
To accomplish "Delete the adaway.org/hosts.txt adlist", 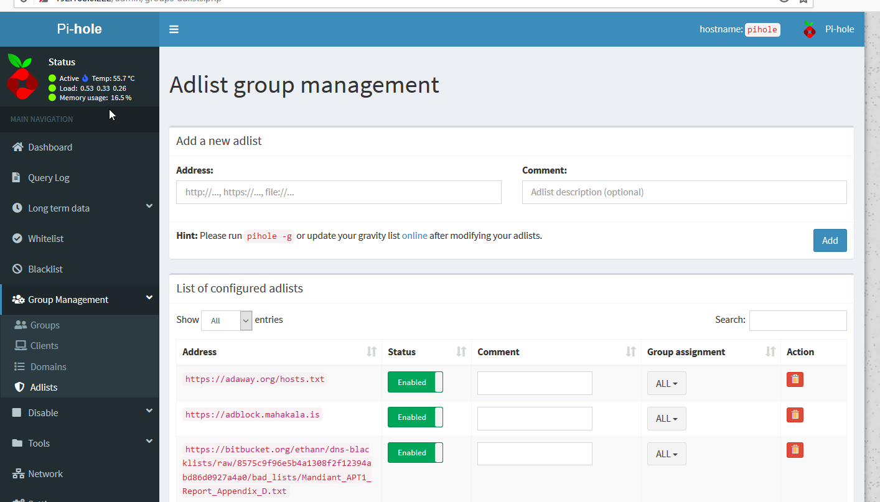I will [795, 379].
